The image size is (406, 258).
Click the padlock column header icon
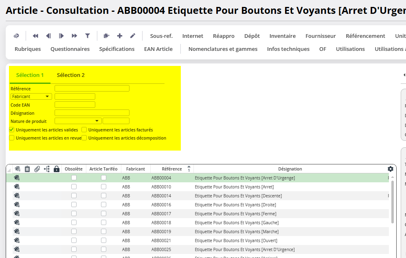tap(57, 169)
